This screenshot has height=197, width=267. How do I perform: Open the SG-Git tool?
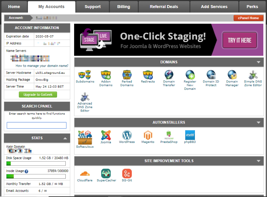[x=127, y=175]
